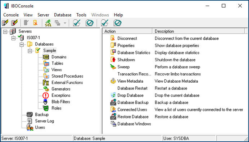249x142 pixels.
Task: Select the Sample database checkmark icon
Action: click(38, 50)
